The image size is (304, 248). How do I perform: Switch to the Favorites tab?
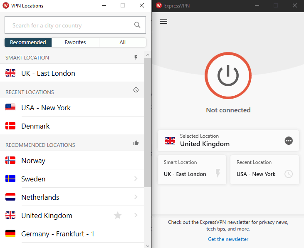(75, 42)
